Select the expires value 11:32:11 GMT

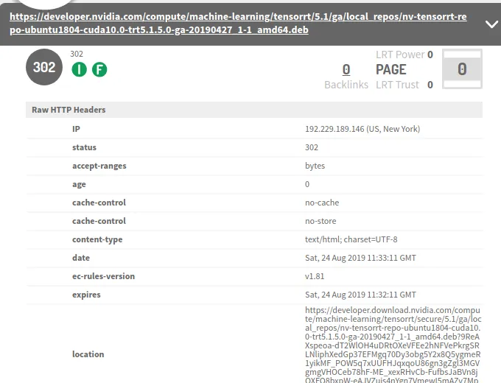[360, 295]
